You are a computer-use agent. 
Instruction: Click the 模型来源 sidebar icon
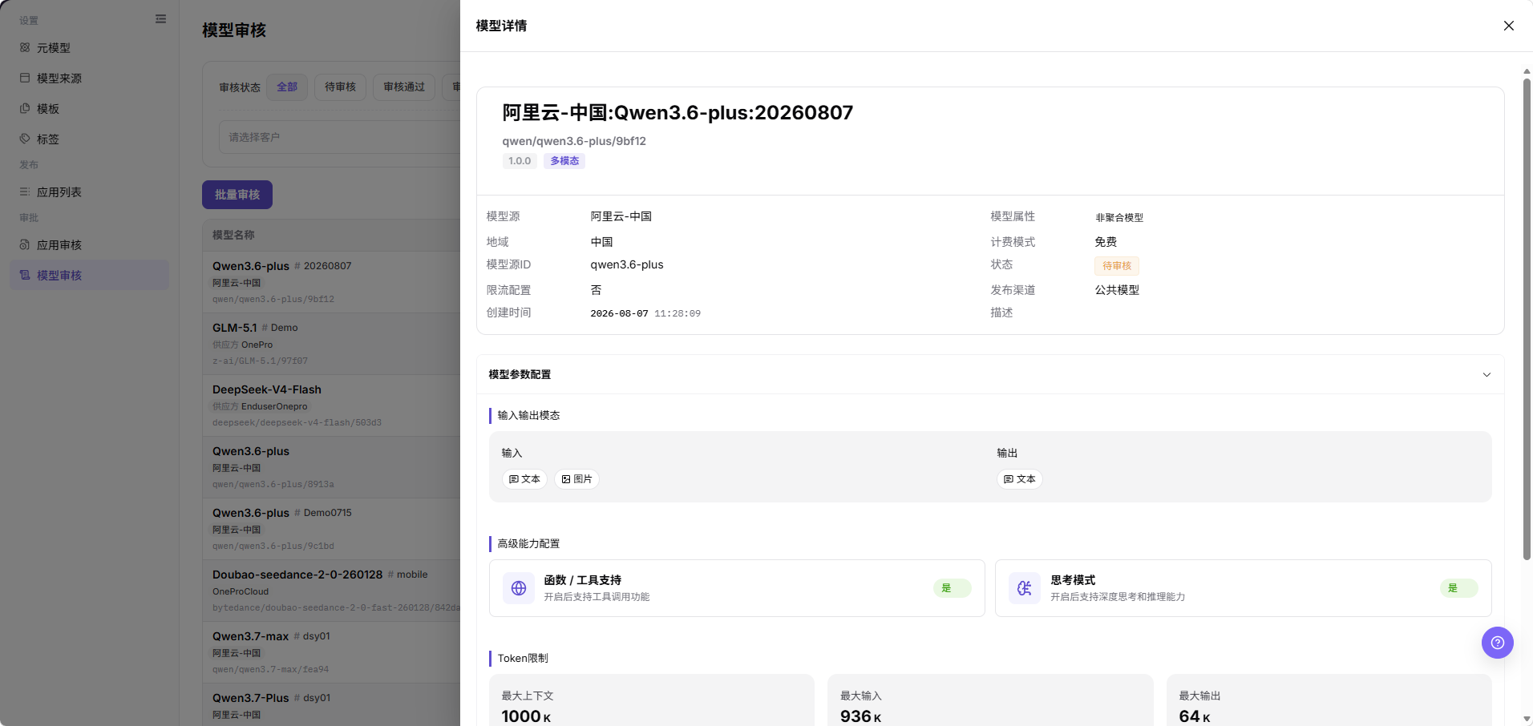pos(25,79)
